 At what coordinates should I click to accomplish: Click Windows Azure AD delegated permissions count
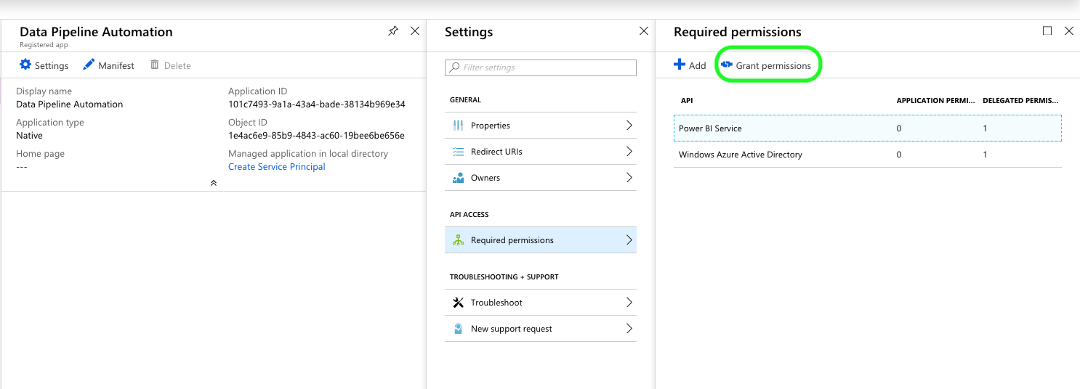coord(986,155)
